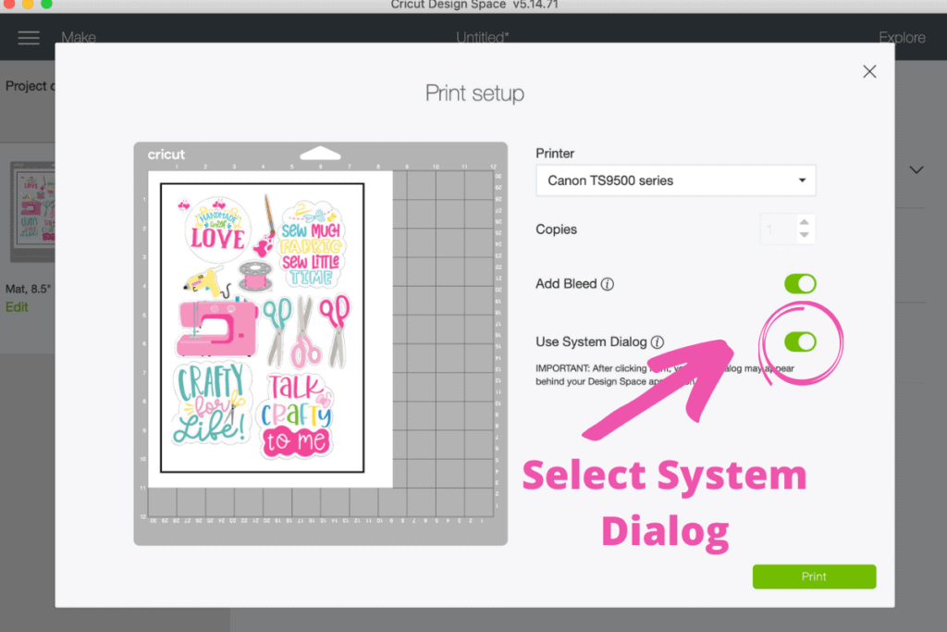
Task: Close the Print setup dialog with the X
Action: tap(869, 71)
